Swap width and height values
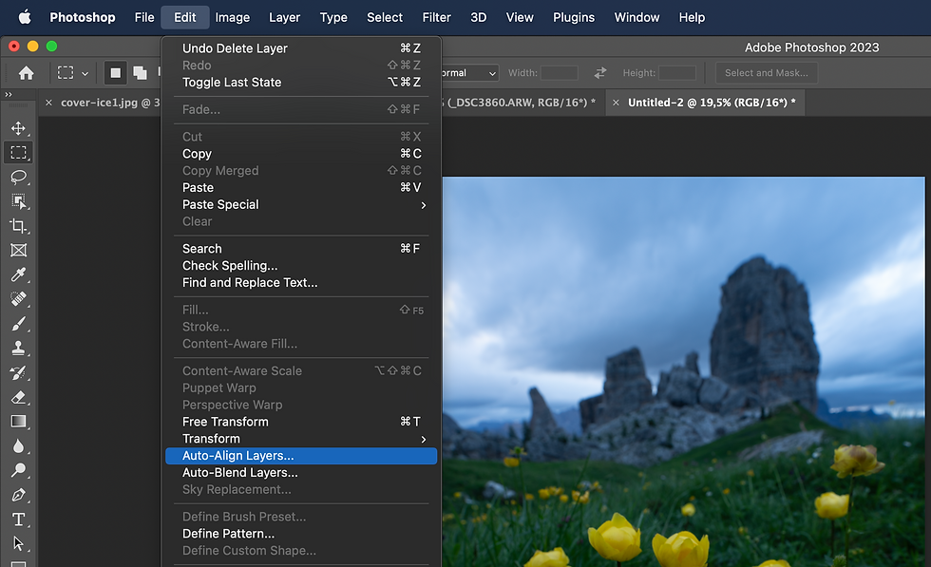This screenshot has height=567, width=931. 600,73
